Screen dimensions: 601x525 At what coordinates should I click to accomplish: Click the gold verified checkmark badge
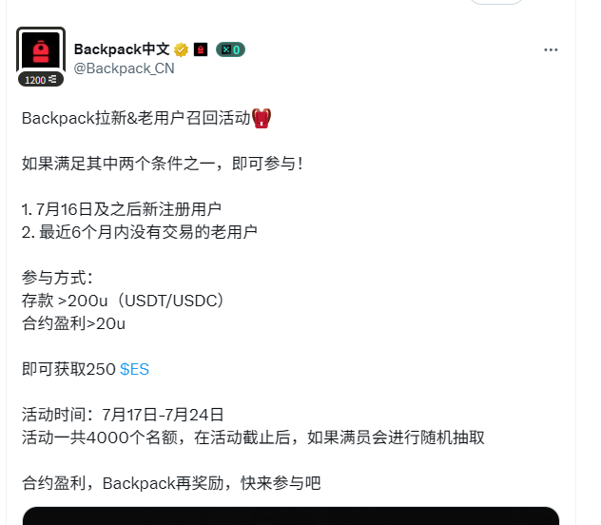pyautogui.click(x=181, y=49)
